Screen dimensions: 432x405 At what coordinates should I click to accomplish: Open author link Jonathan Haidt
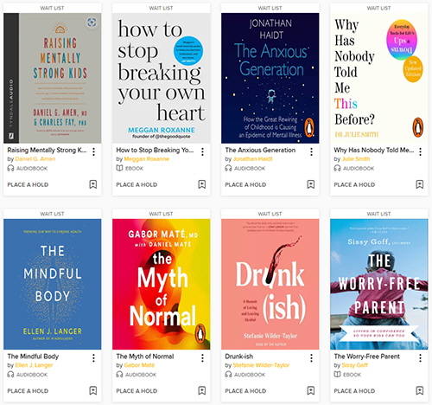[x=252, y=159]
